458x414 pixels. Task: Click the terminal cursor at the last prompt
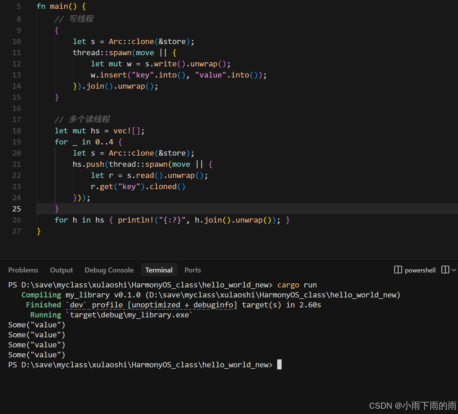point(279,364)
